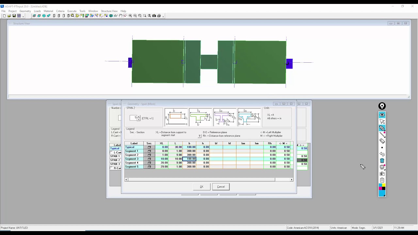Select the green T-section type diagram
Screen dimensions: 418x235
pos(200,117)
